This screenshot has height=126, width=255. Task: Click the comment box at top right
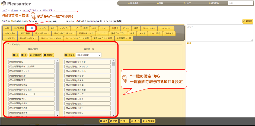pyautogui.click(x=220, y=33)
